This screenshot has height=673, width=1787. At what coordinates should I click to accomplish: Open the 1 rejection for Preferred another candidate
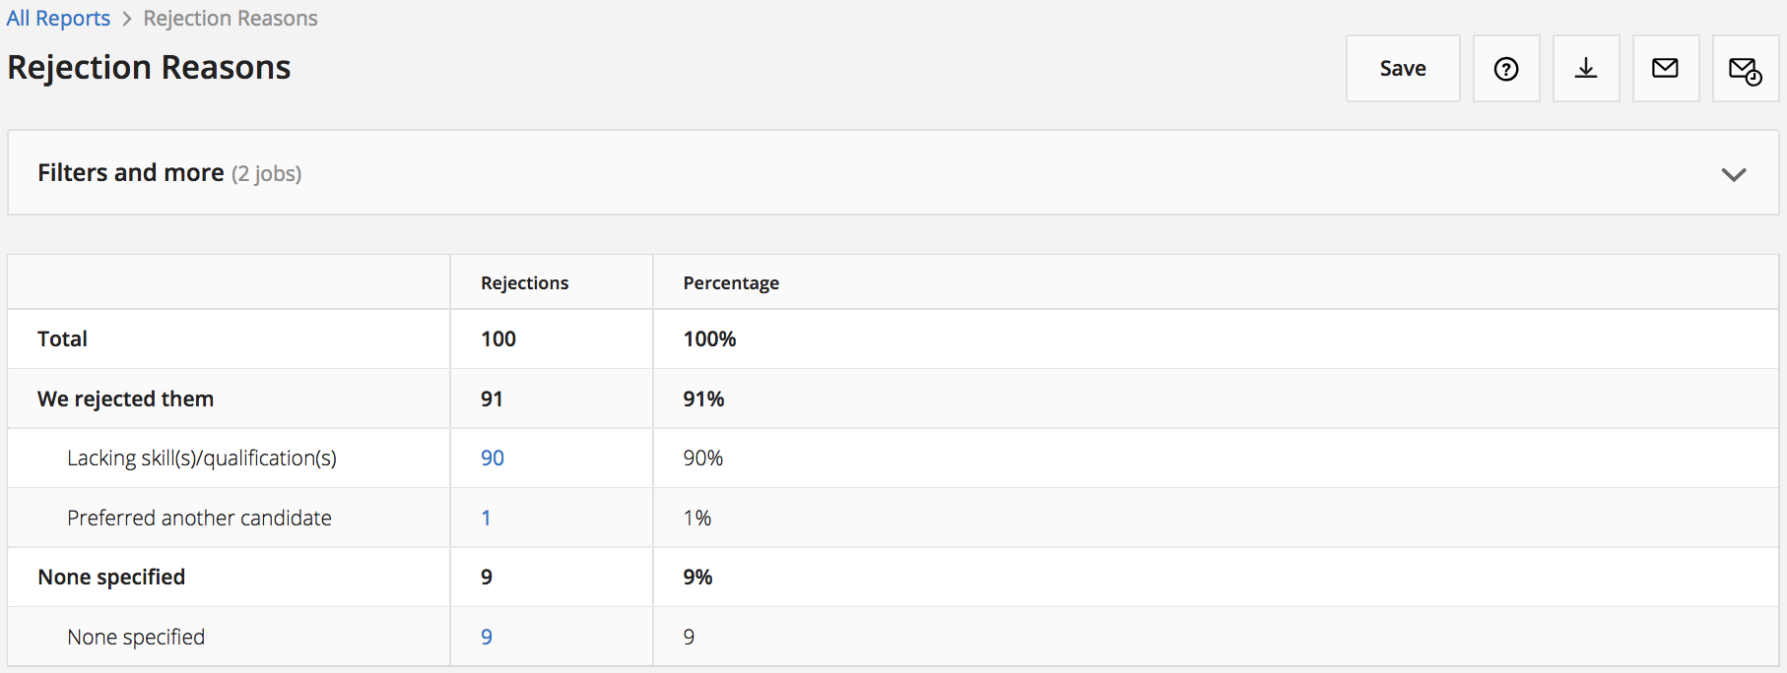(x=486, y=519)
